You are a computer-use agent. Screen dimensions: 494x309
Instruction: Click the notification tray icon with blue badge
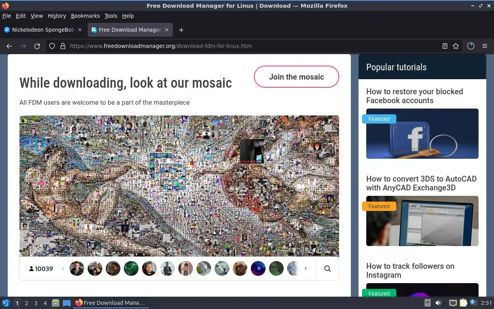473,302
